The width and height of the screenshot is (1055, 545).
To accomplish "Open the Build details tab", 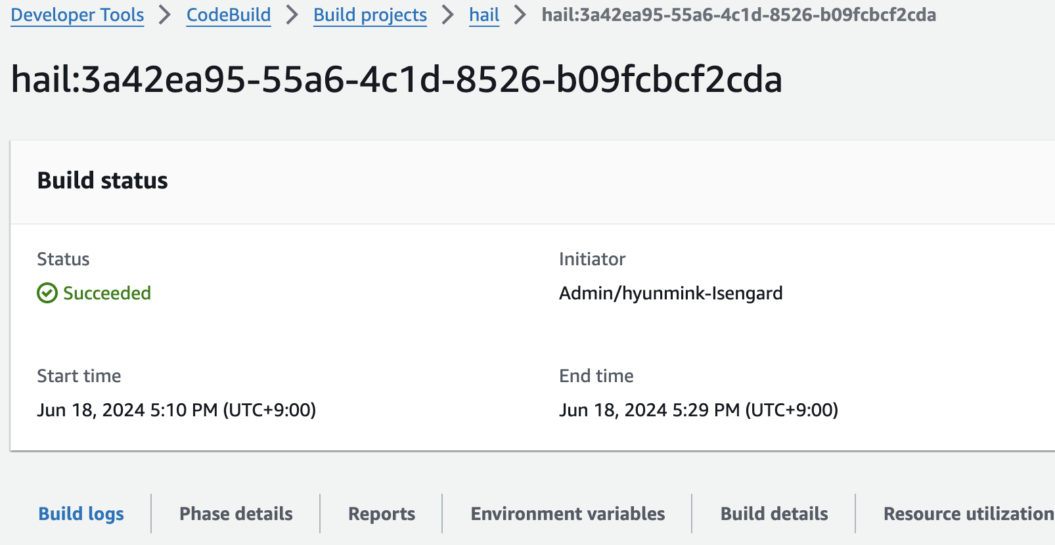I will 774,513.
